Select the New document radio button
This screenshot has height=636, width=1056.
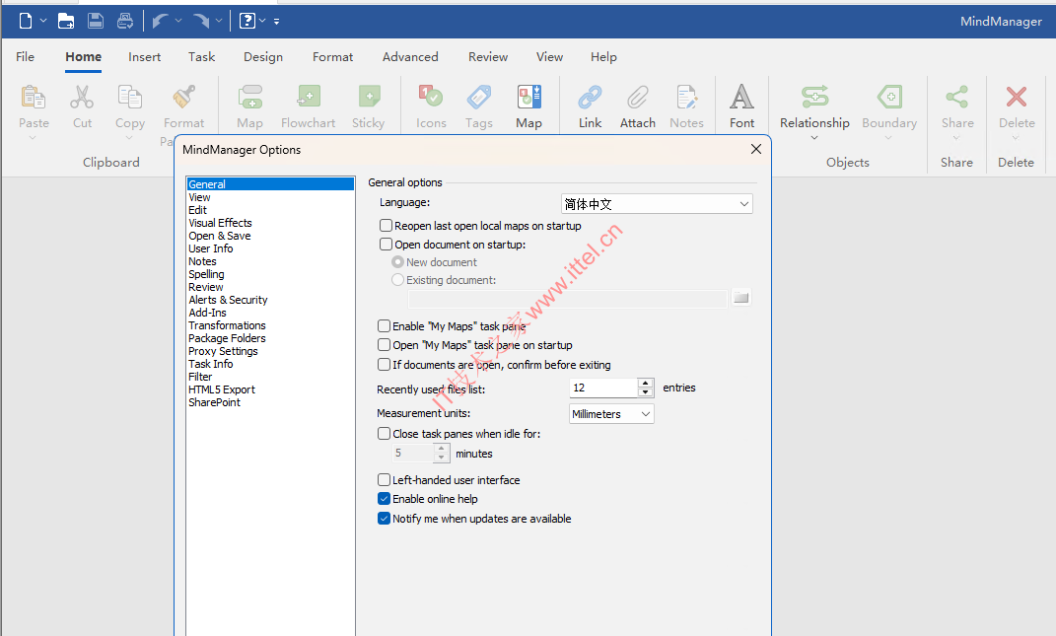(397, 262)
